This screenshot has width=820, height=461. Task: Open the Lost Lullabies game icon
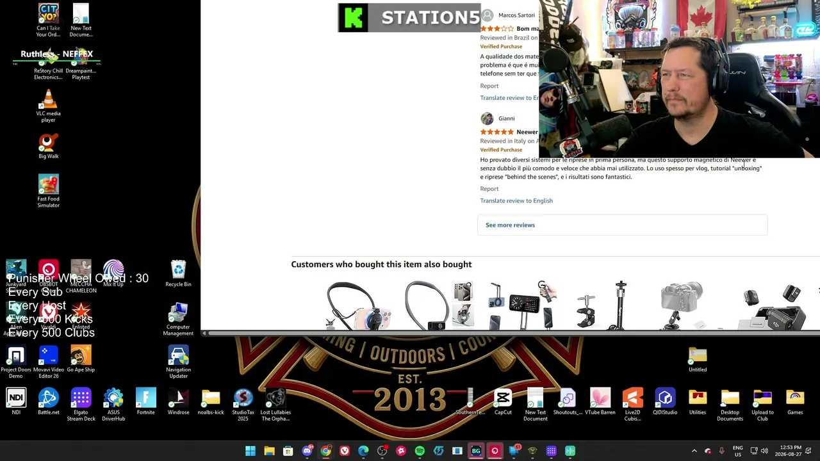pyautogui.click(x=275, y=405)
